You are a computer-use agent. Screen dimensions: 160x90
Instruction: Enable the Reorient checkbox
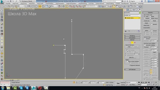(152, 24)
